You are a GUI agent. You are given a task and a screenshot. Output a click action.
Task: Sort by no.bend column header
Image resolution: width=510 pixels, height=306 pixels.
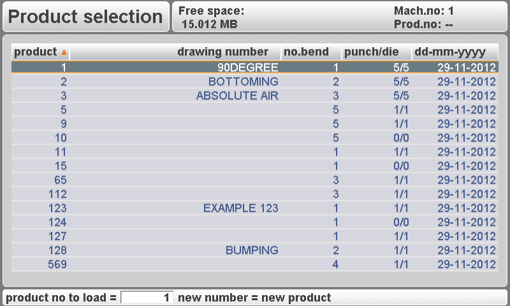click(x=307, y=52)
